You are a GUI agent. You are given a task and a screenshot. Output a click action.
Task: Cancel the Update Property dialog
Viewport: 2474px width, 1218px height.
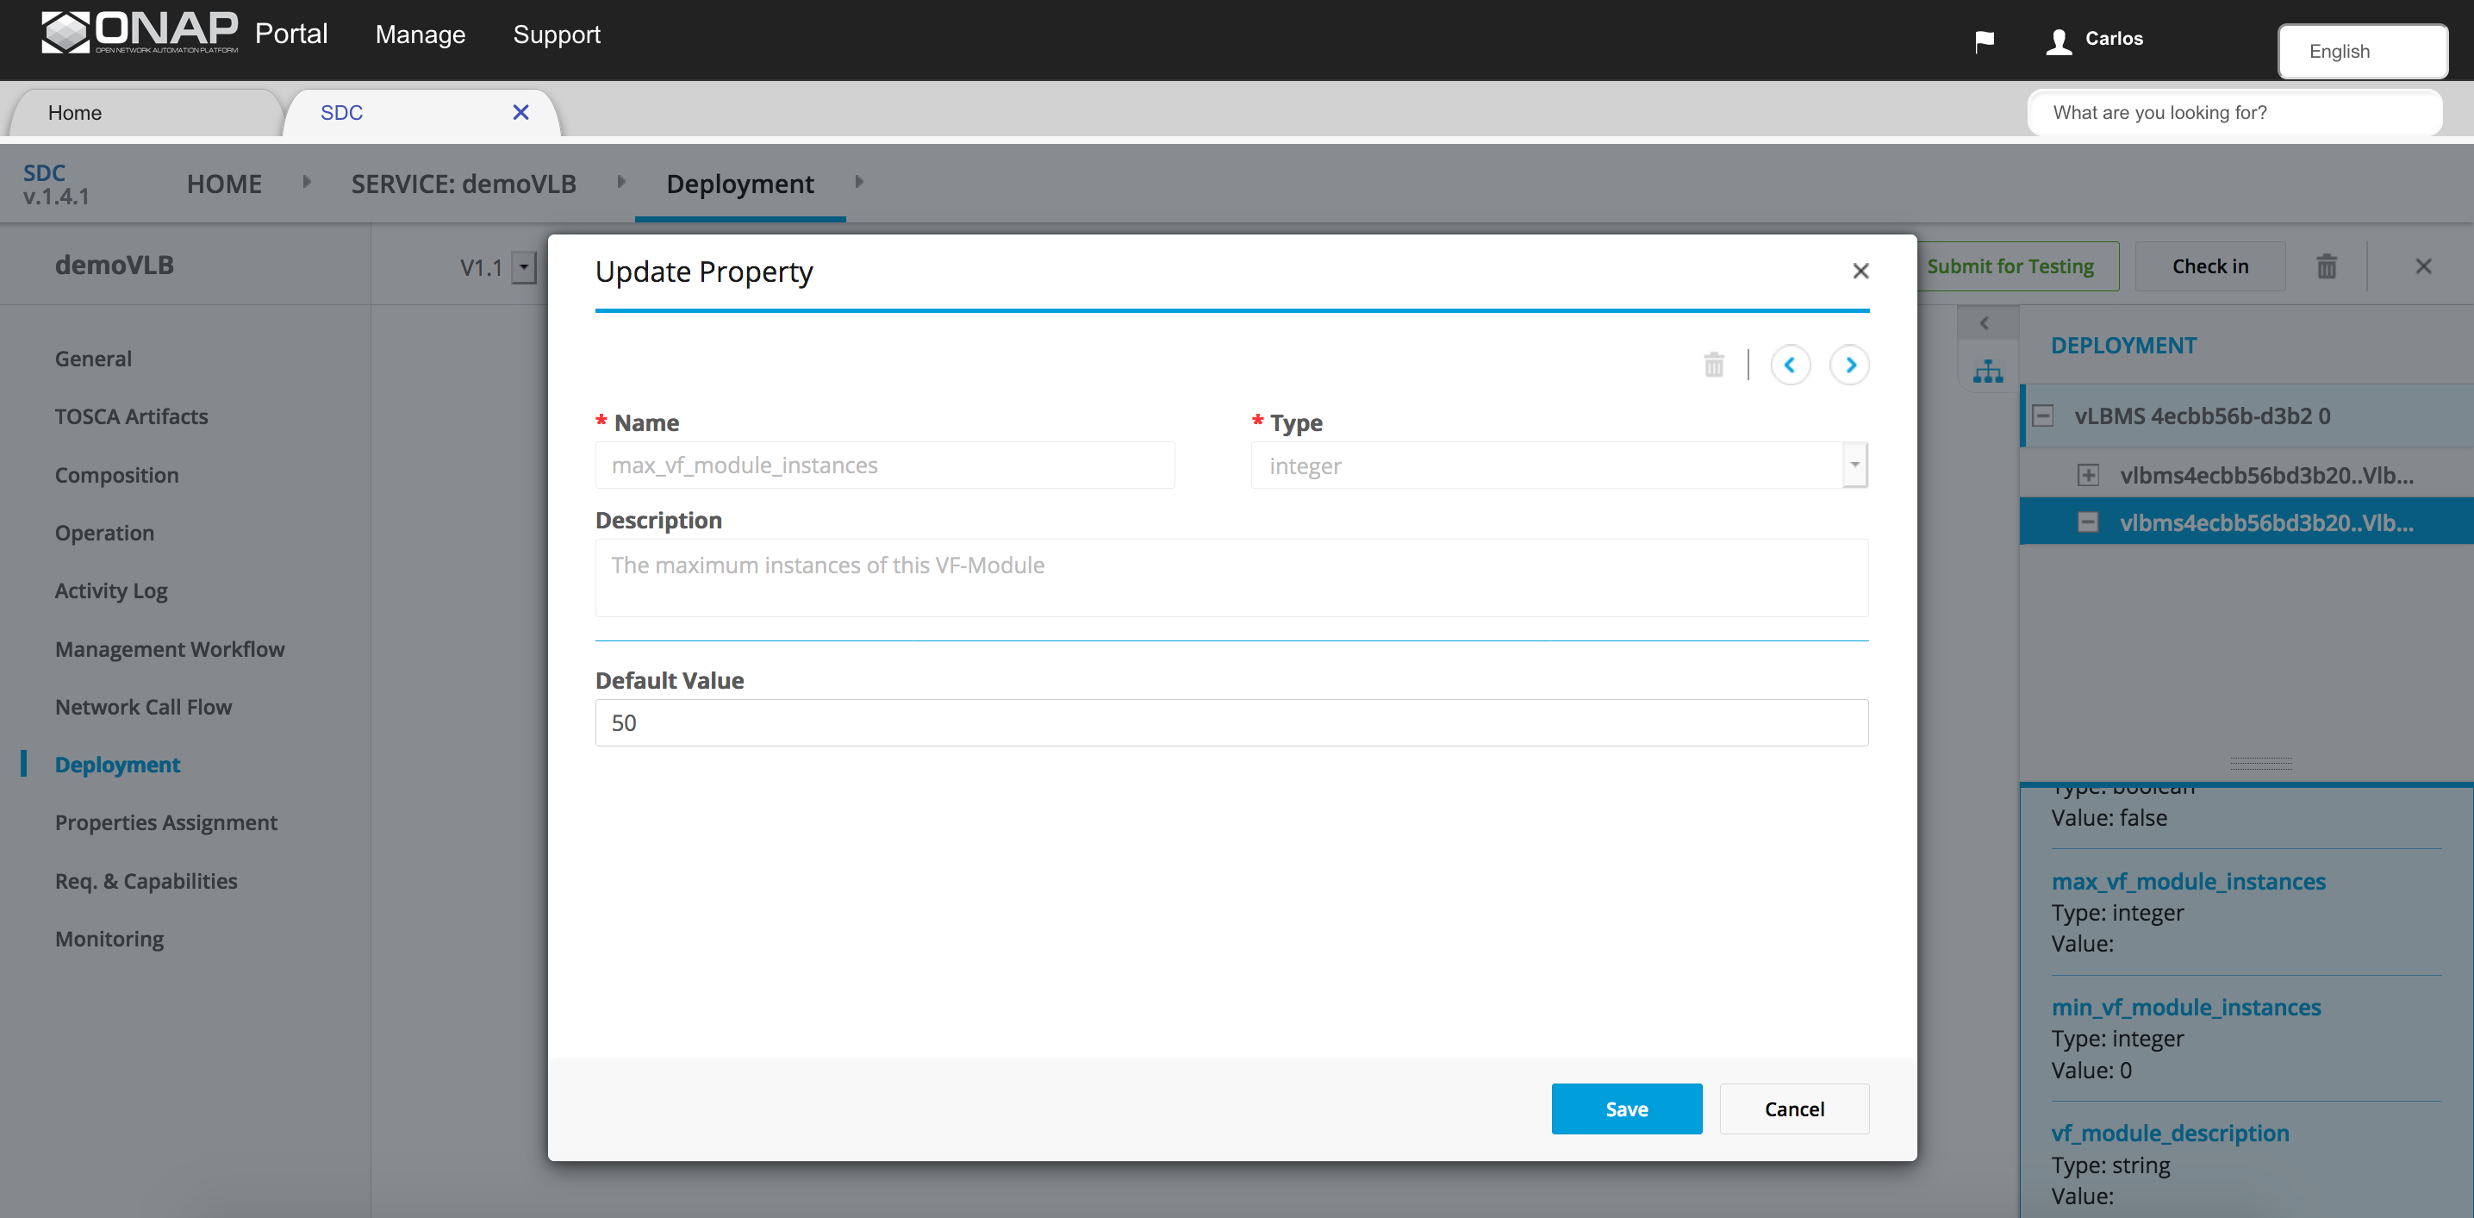pos(1794,1109)
